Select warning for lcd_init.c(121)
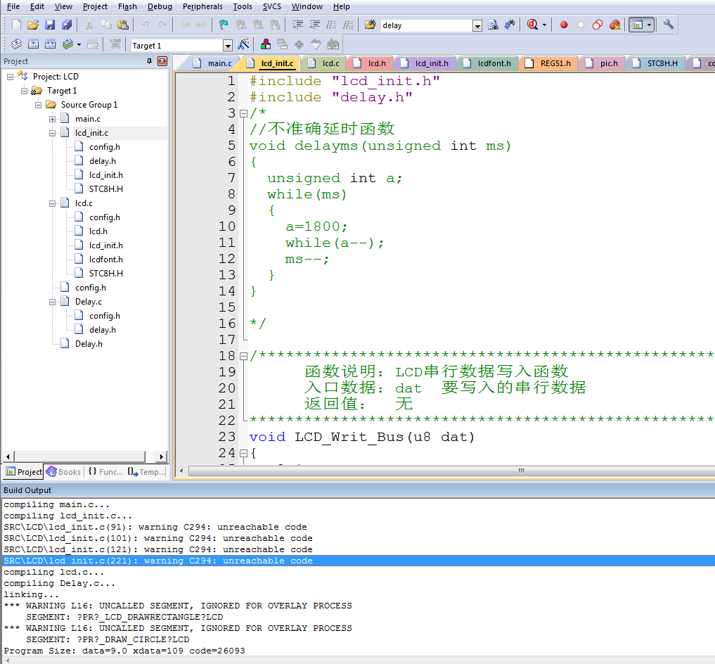This screenshot has width=715, height=664. click(157, 549)
